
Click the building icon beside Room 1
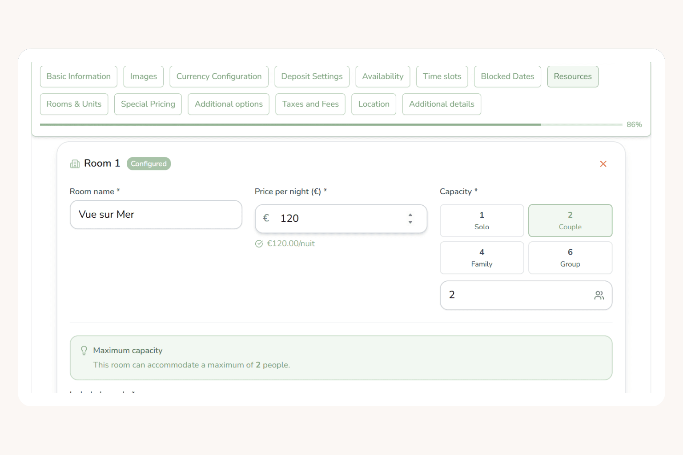[x=75, y=164]
